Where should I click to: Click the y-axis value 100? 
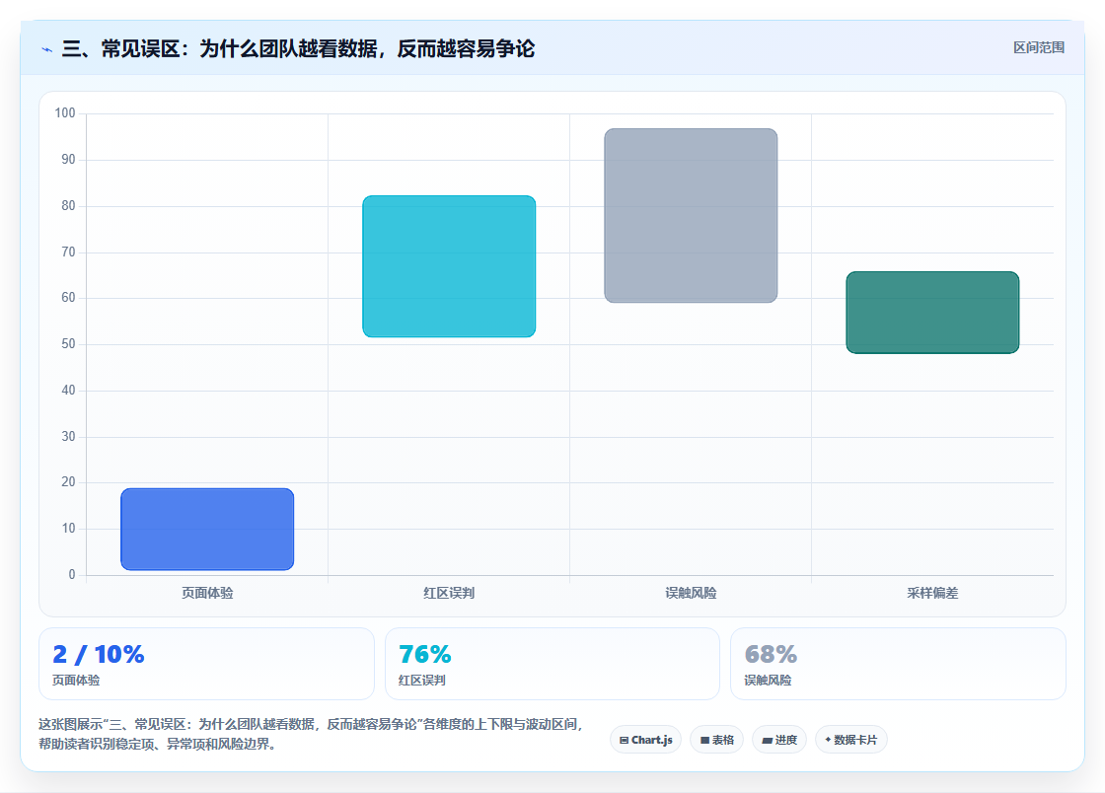click(65, 112)
